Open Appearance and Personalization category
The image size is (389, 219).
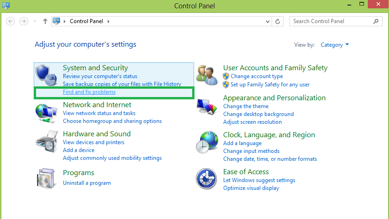[274, 98]
